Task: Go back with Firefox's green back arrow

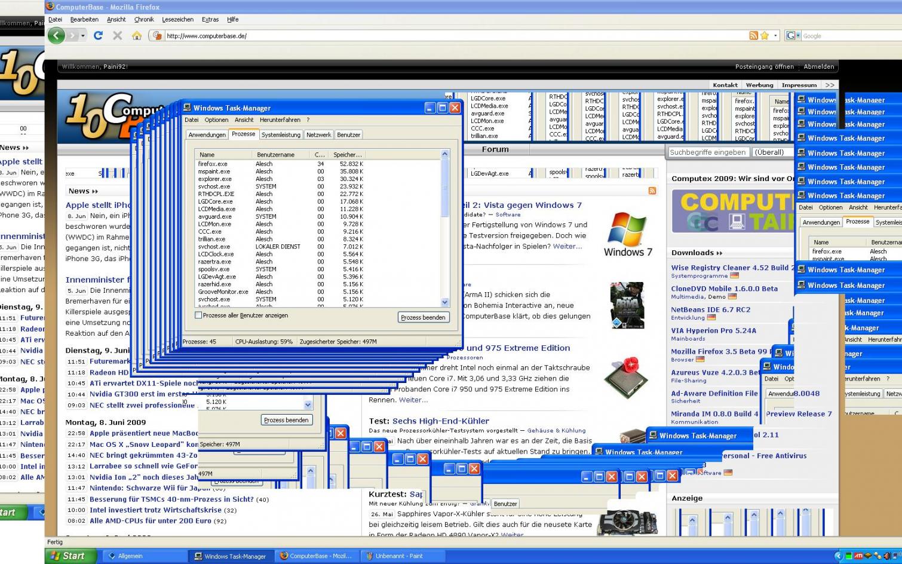Action: [x=56, y=36]
